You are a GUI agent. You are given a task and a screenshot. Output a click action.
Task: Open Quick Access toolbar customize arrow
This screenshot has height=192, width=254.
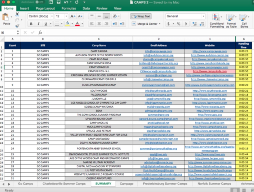pos(84,2)
